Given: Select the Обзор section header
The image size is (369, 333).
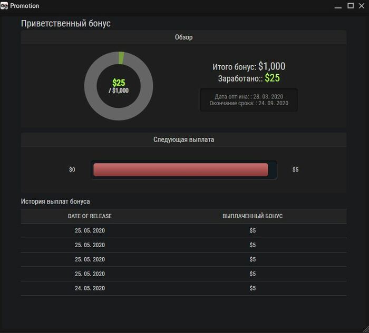Looking at the screenshot, I should pos(183,37).
